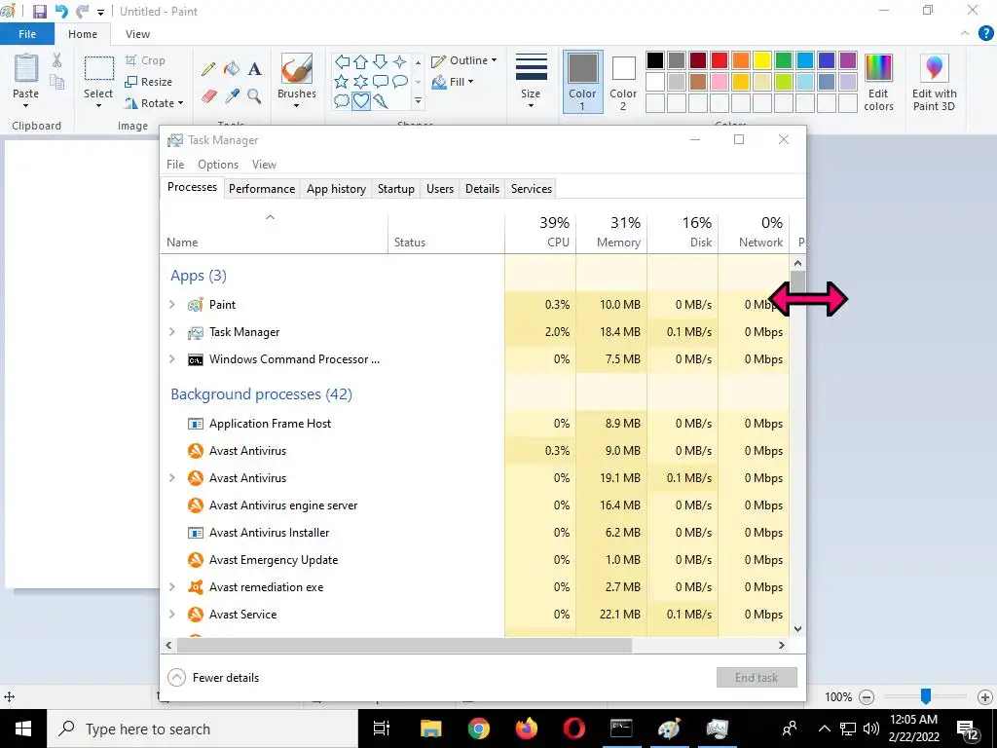Switch to the Performance tab
Viewport: 997px width, 748px height.
[262, 189]
